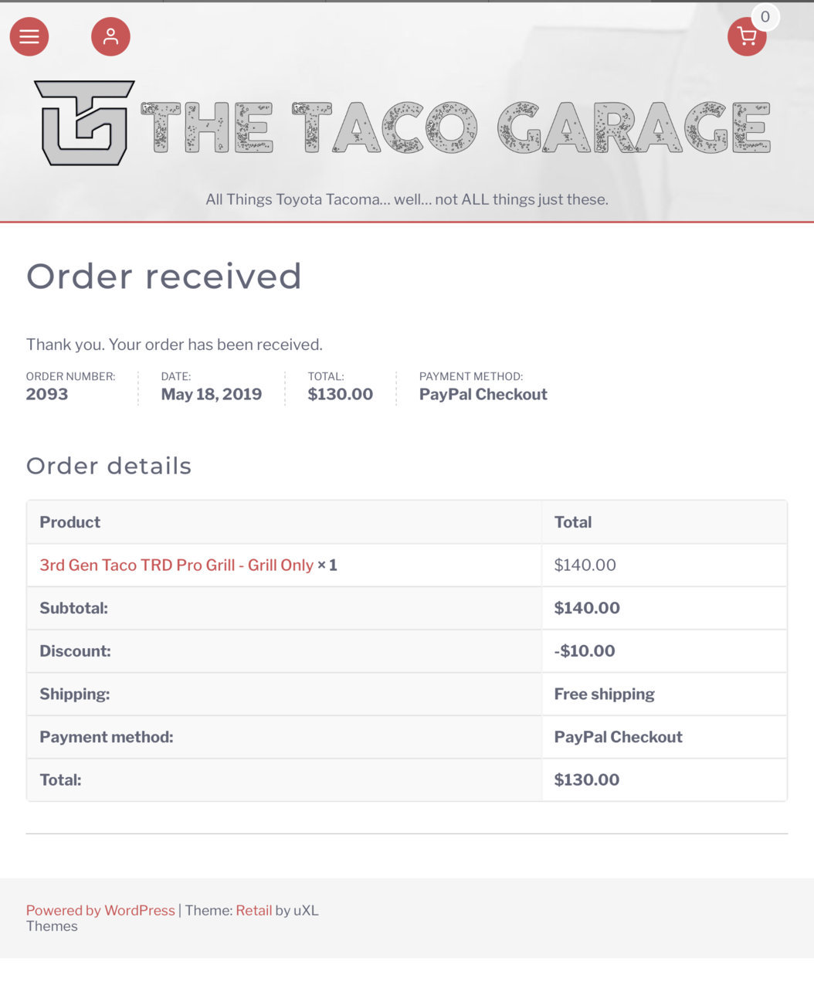
Task: Click PayPal Checkout in the order summary
Action: (483, 394)
